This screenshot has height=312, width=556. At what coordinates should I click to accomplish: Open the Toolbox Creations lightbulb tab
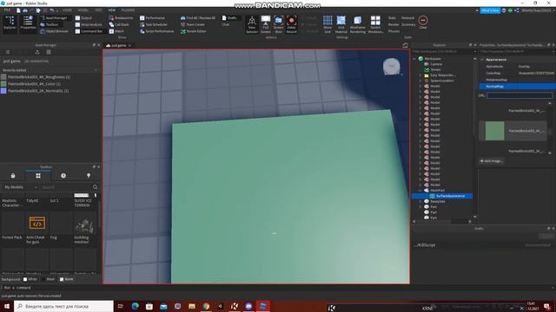pos(89,176)
